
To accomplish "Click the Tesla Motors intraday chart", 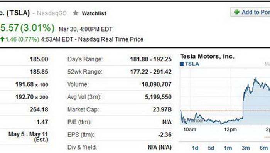I will pos(225,96).
